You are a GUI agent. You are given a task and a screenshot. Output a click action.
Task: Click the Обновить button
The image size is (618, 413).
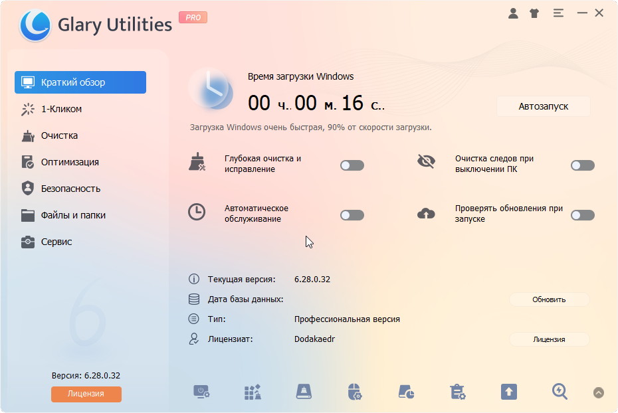coord(549,299)
